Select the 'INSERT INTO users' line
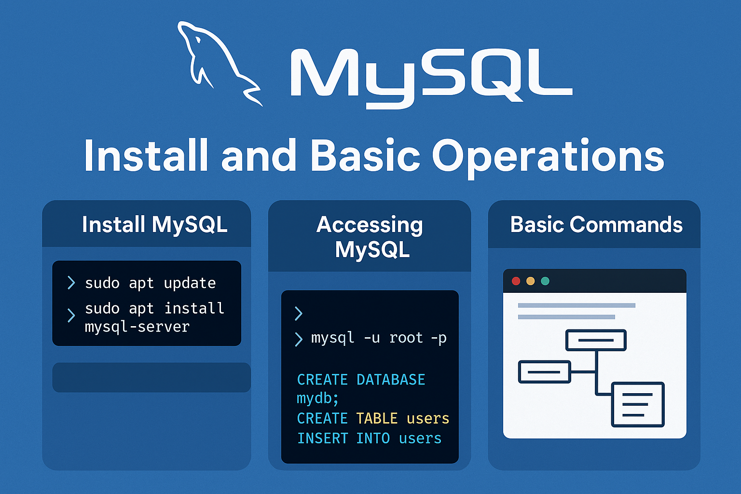The height and width of the screenshot is (494, 741). [x=369, y=438]
